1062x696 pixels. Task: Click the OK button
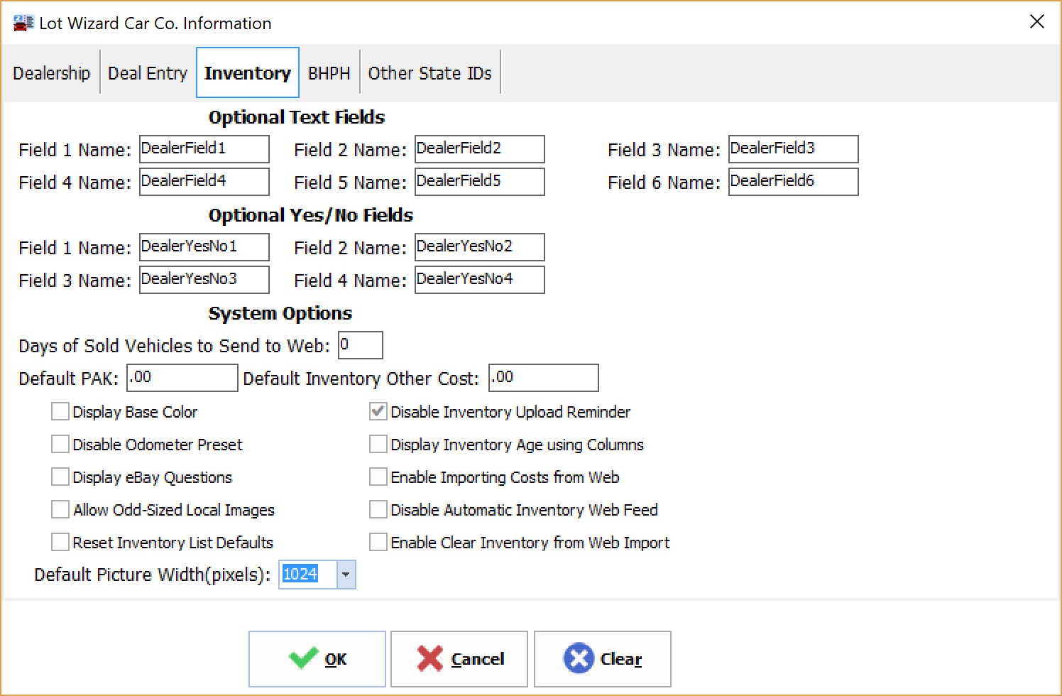tap(317, 658)
